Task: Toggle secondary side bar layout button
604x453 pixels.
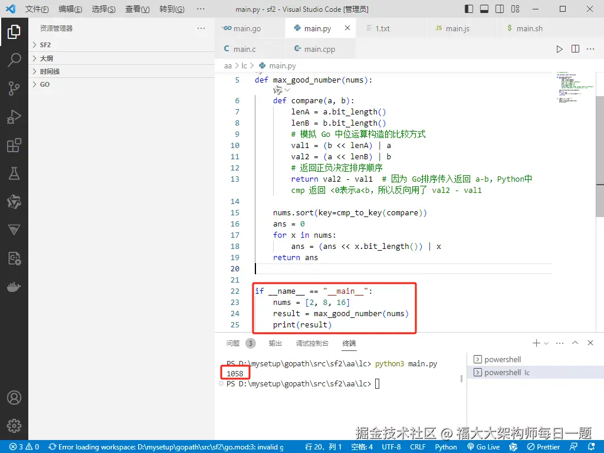Action: [500, 9]
